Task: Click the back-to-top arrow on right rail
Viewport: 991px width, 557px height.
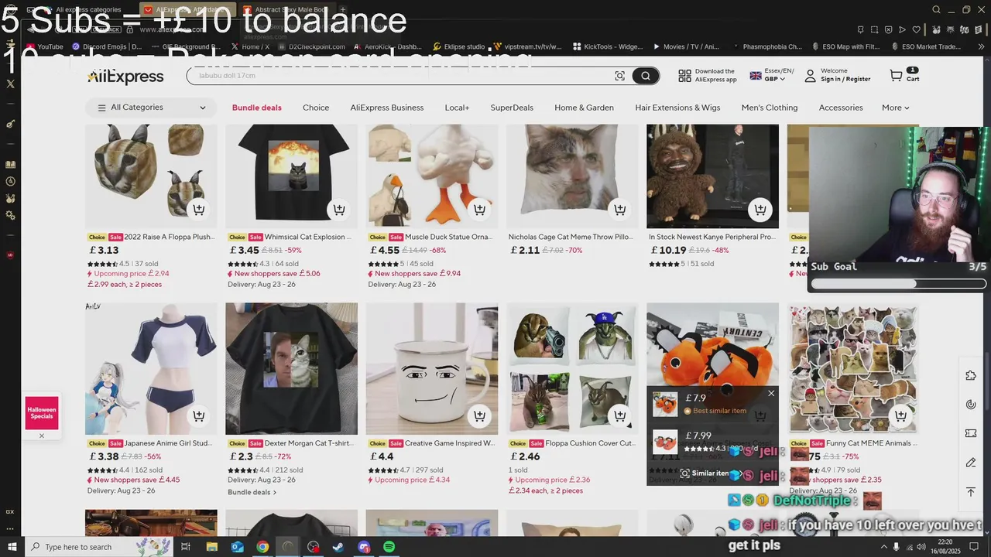Action: (x=971, y=492)
